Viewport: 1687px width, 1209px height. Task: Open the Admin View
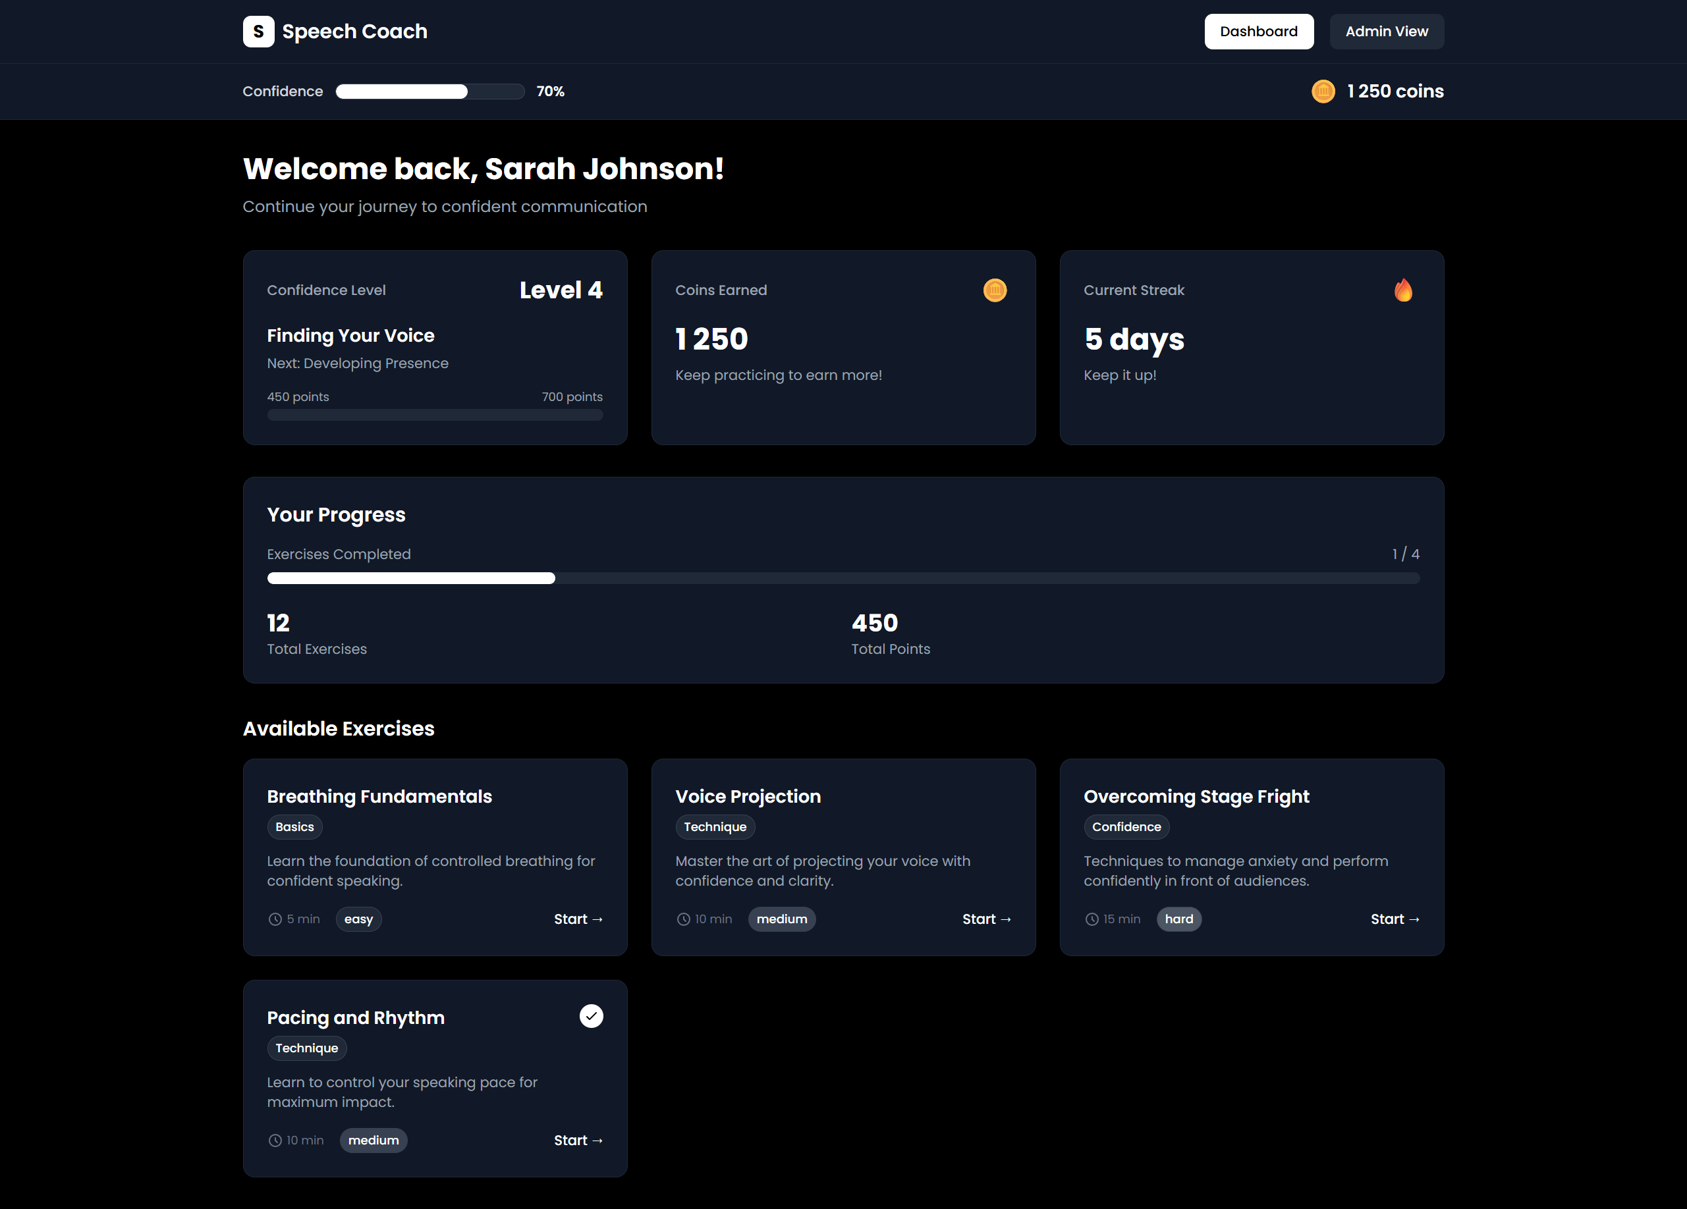[x=1387, y=31]
